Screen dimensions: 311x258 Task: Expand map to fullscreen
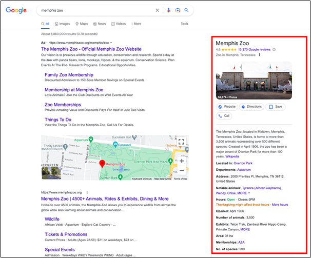pos(181,142)
